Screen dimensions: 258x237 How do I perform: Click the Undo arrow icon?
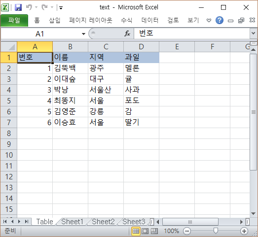click(x=29, y=7)
